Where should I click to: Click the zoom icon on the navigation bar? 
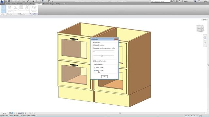pos(205,43)
